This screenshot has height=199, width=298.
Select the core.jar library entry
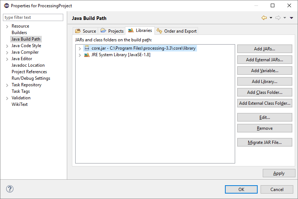140,48
